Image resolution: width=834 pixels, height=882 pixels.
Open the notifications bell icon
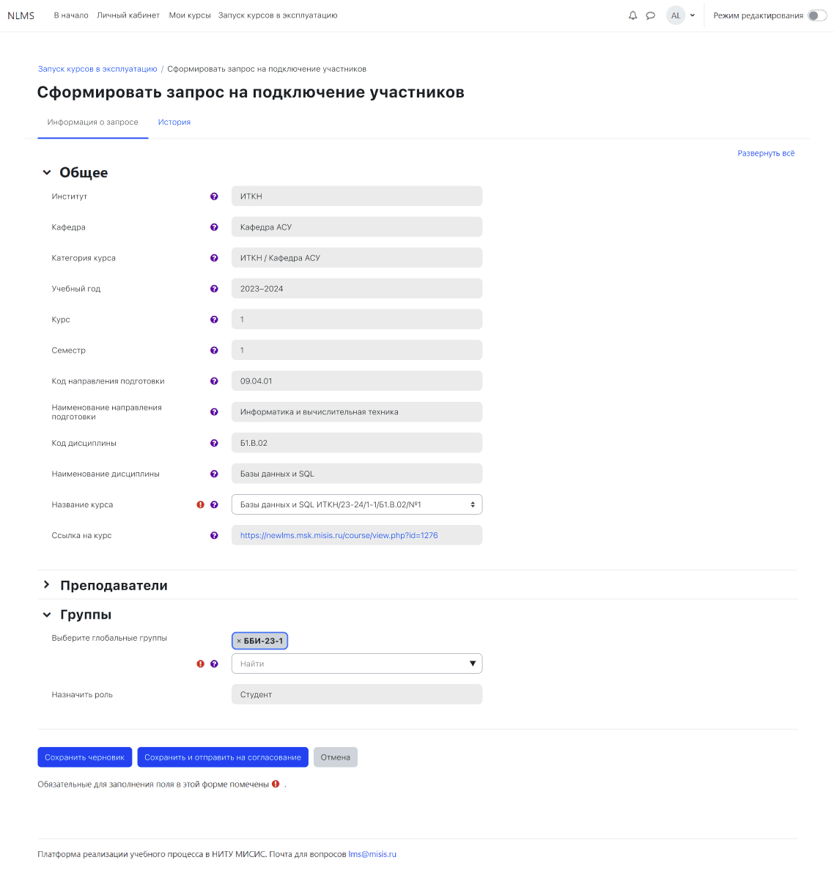pos(633,15)
